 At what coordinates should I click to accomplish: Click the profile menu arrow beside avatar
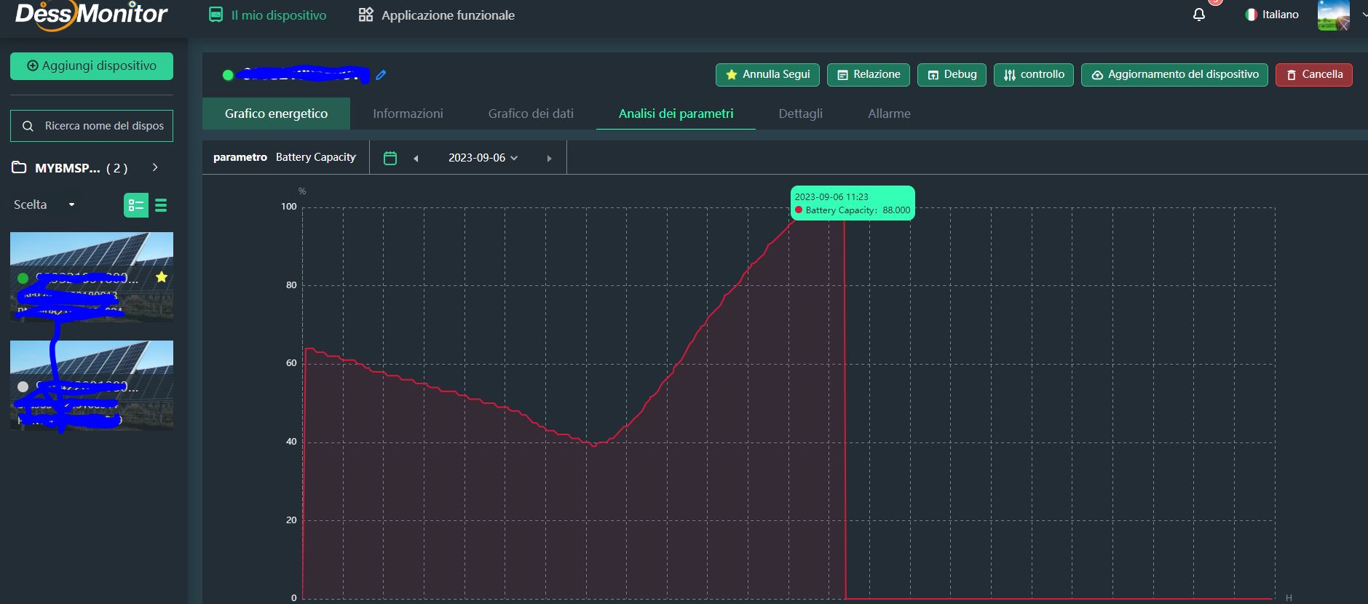(1364, 15)
